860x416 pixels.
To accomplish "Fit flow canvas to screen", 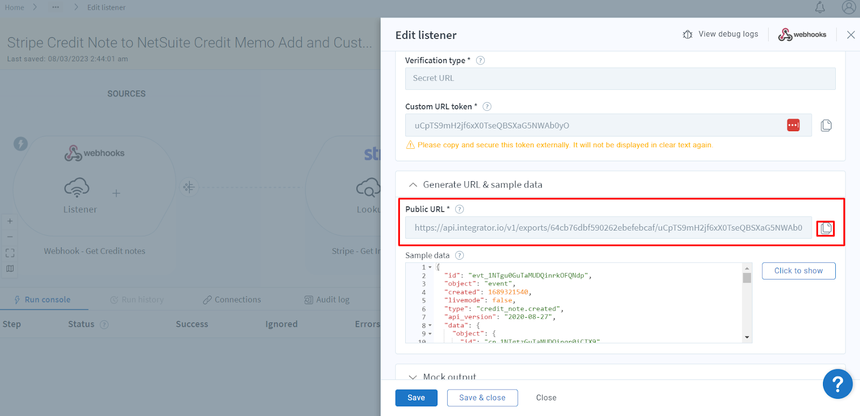I will point(10,253).
